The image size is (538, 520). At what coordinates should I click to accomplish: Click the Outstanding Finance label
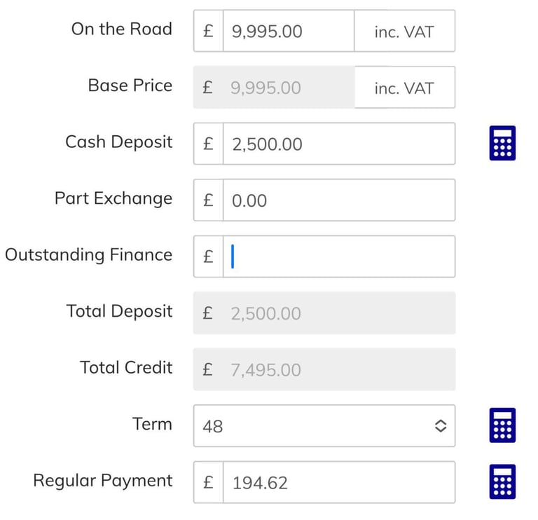pos(88,254)
